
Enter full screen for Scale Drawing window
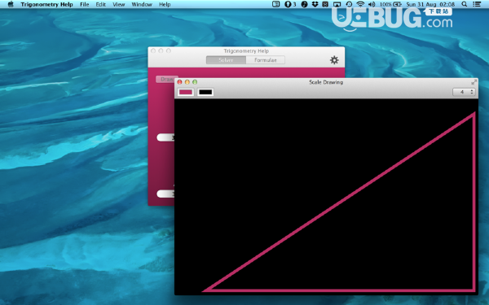[474, 82]
